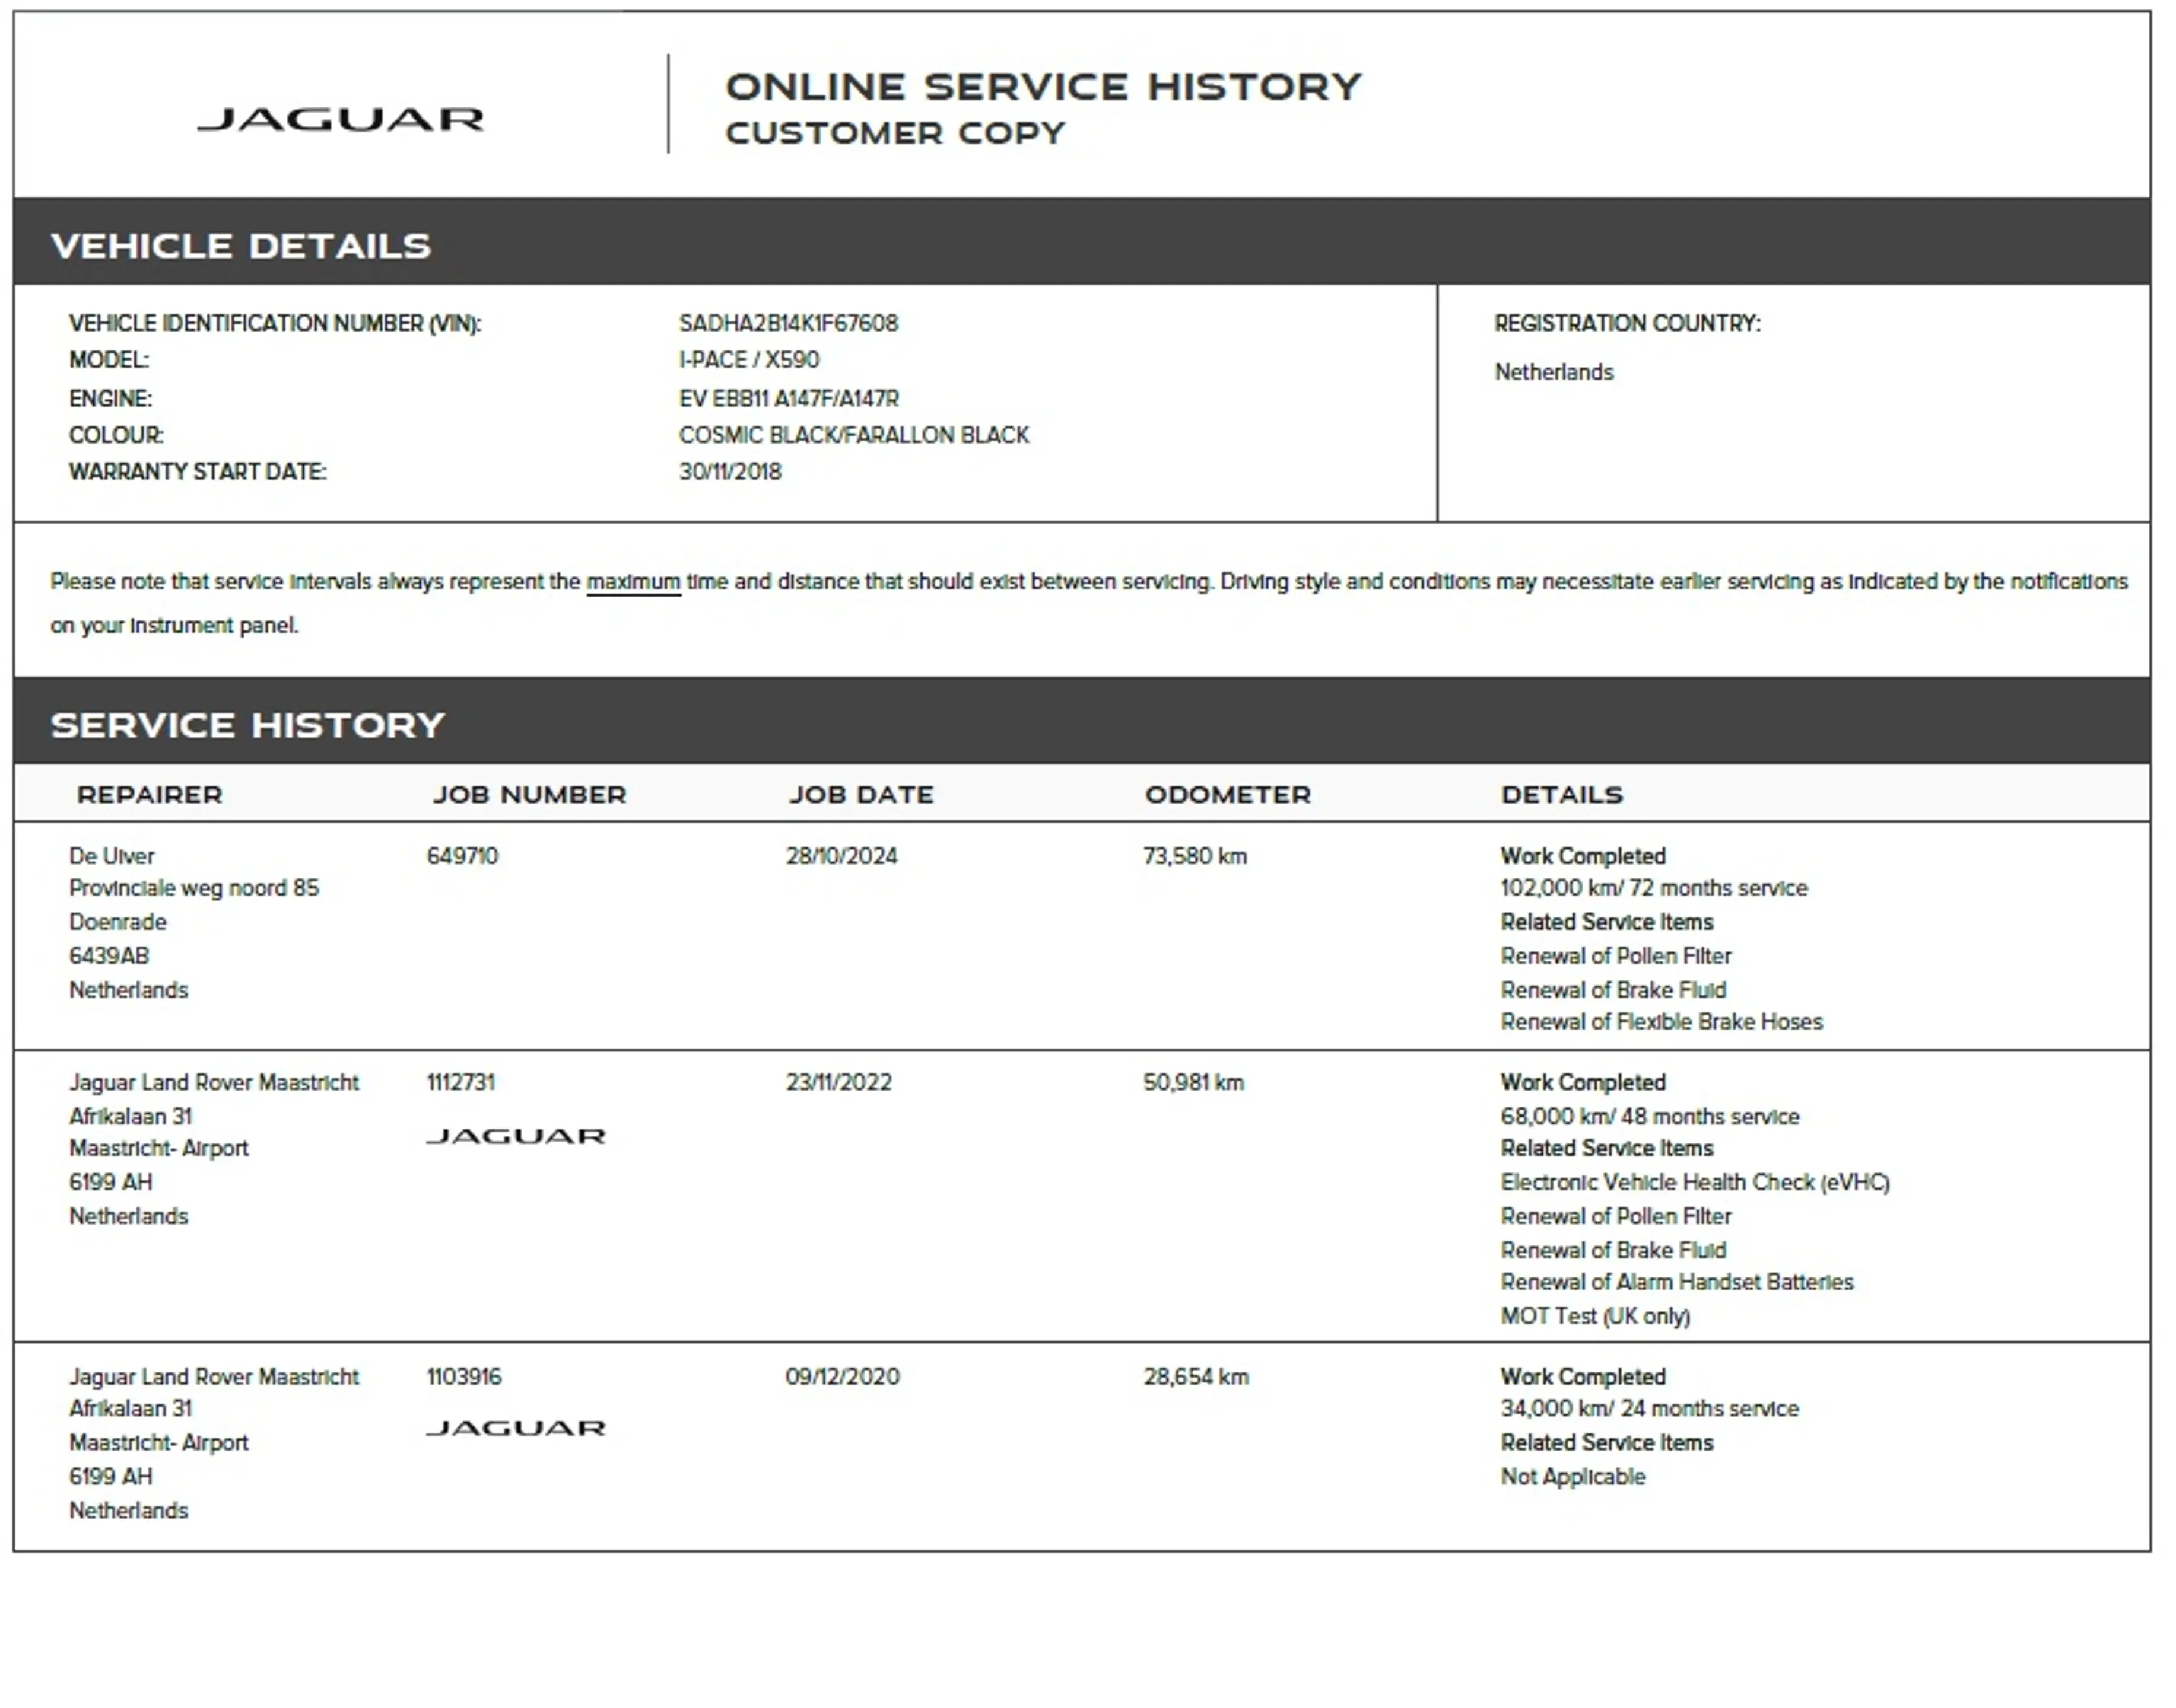Click the job date 28/10/2024

click(841, 856)
